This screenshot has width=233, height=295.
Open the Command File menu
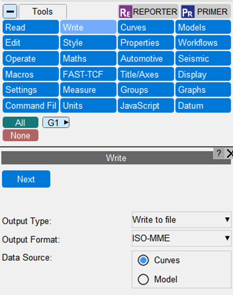[x=31, y=105]
